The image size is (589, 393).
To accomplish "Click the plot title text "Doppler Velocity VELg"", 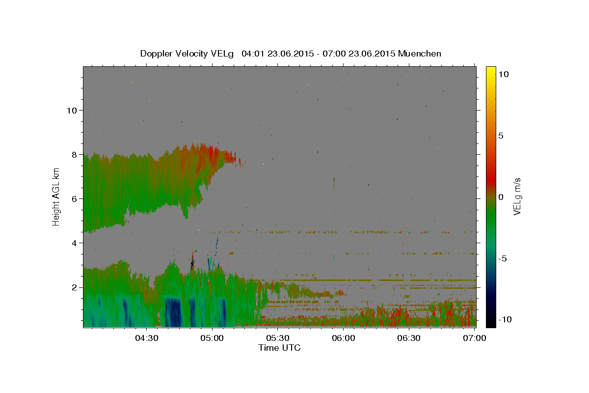I will 188,54.
